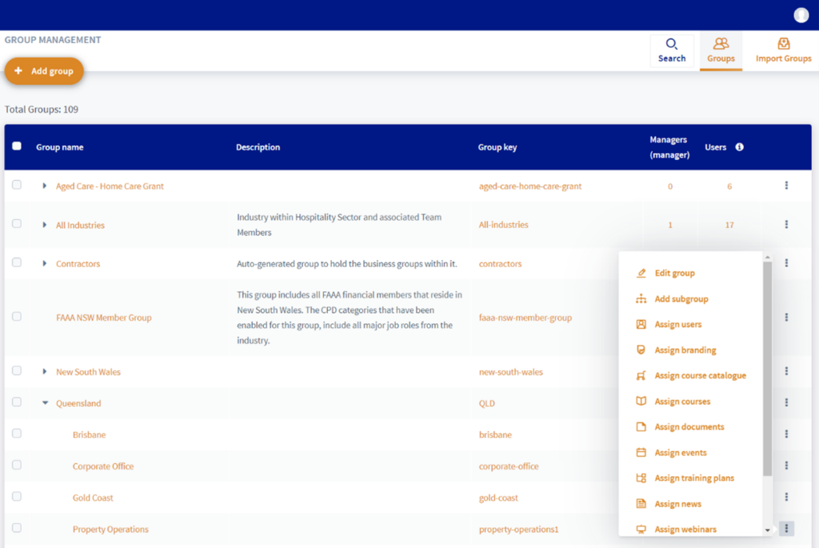Screen dimensions: 819x548
Task: Click the screen icon beside Assign webinars
Action: 641,529
